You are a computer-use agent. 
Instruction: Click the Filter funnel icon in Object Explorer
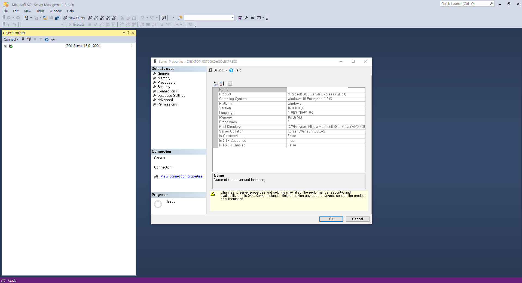tap(41, 39)
